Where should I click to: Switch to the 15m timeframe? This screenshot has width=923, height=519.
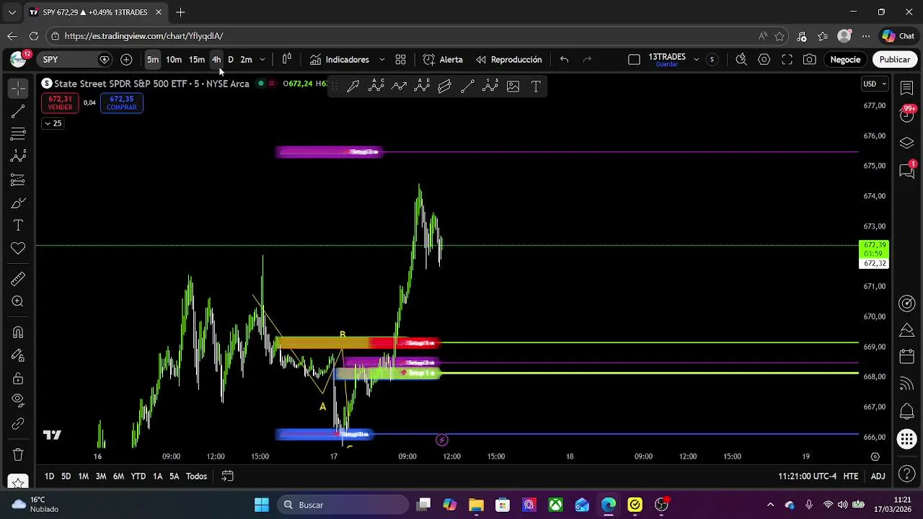click(x=197, y=59)
